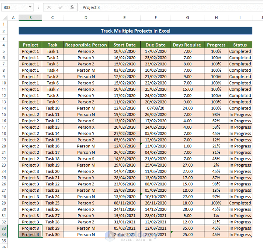Click the formula bar containing Project 3
263x248 pixels.
tap(171, 8)
